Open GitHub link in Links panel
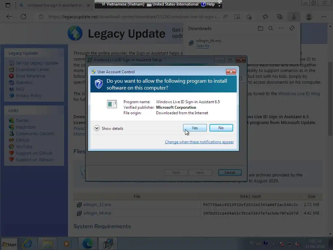This screenshot has height=250, width=333. point(23,140)
